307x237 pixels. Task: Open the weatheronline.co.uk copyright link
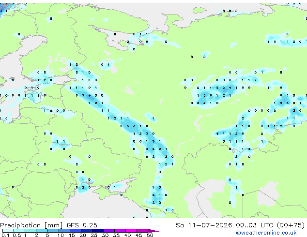[x=266, y=233]
